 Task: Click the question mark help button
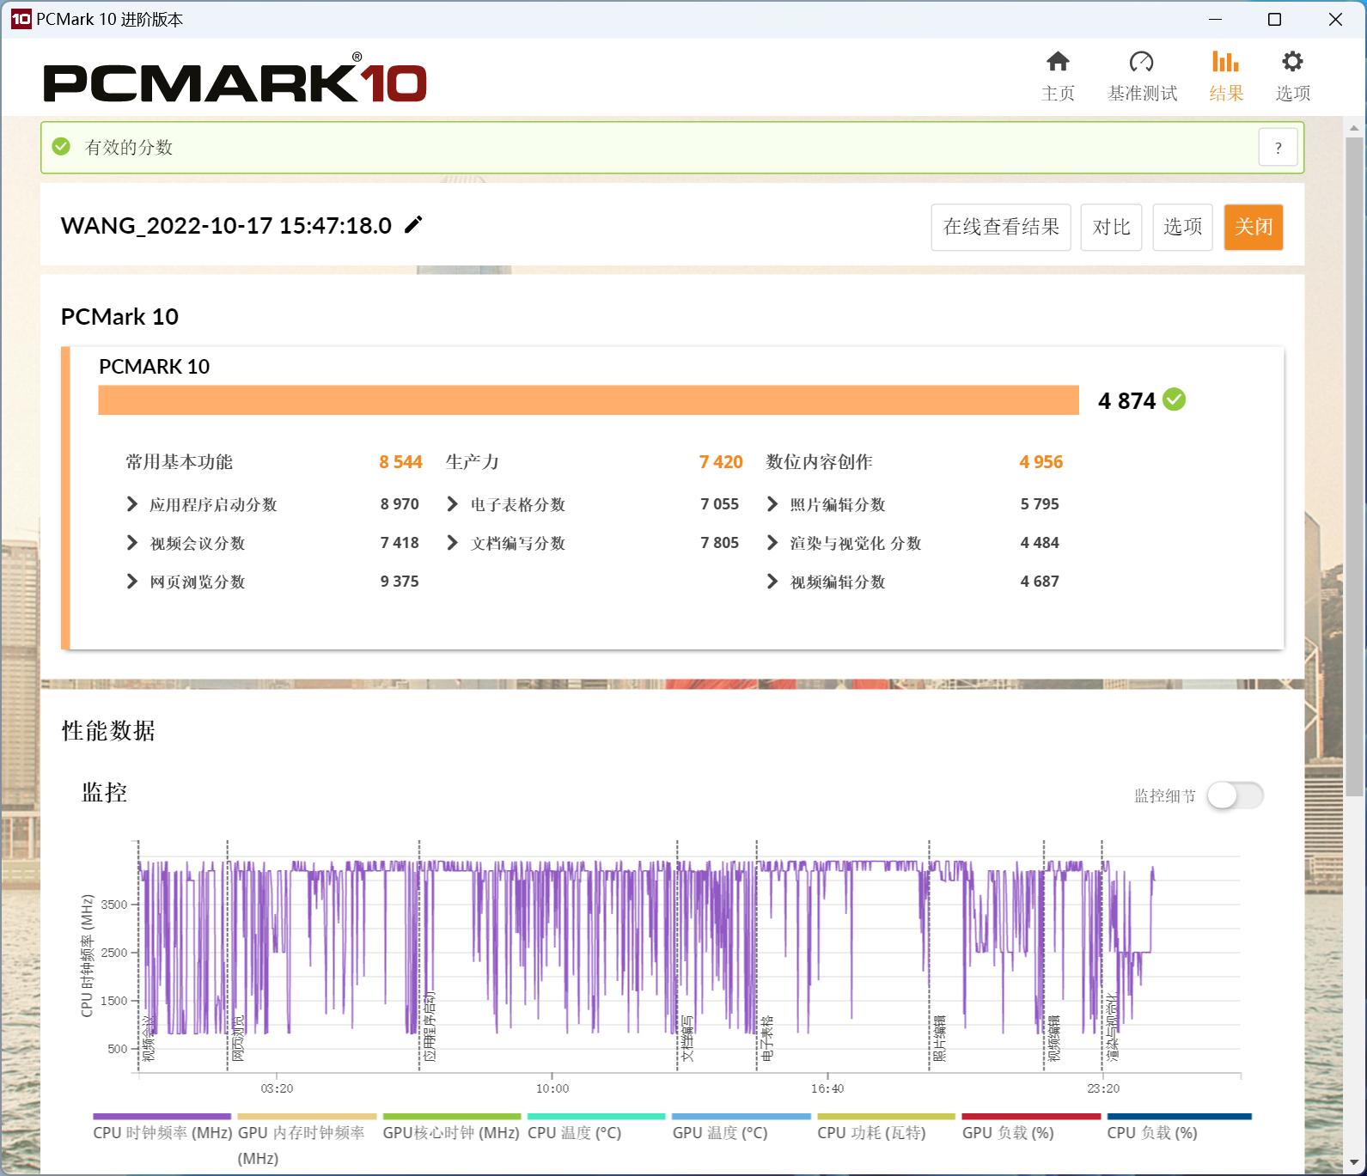(1278, 148)
